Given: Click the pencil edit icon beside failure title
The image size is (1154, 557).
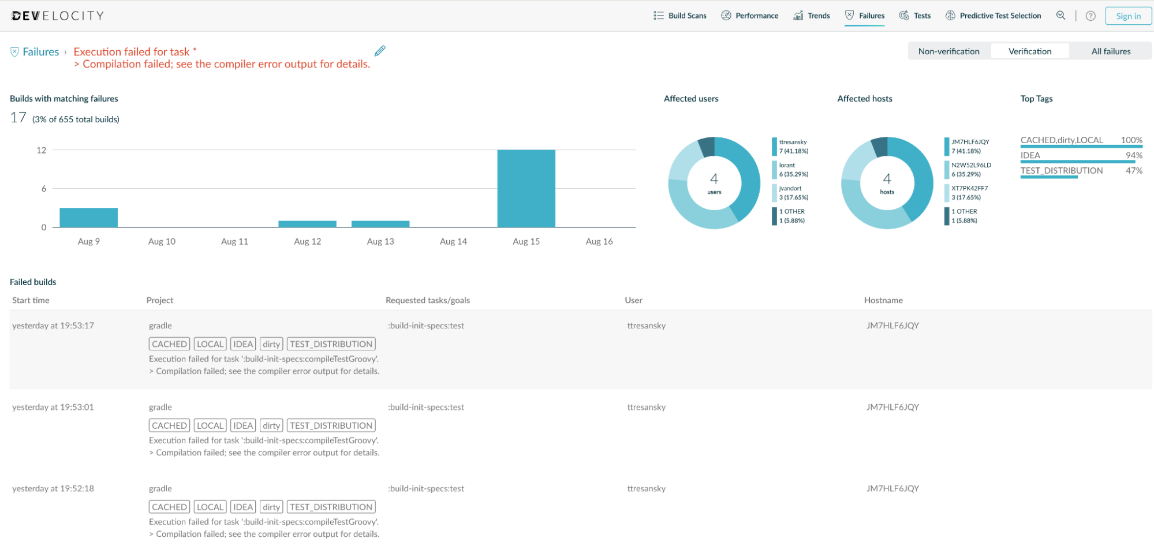Looking at the screenshot, I should 380,51.
